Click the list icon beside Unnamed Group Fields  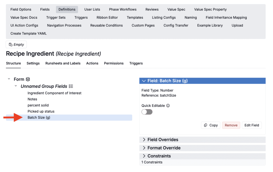71,86
